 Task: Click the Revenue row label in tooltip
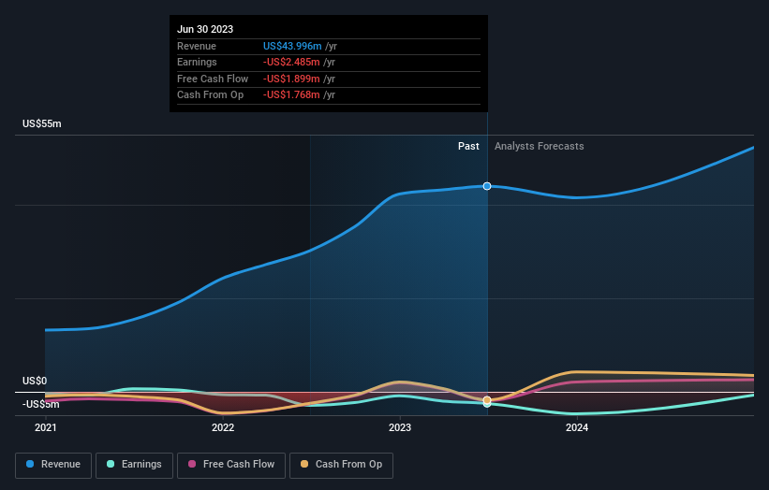(x=197, y=46)
